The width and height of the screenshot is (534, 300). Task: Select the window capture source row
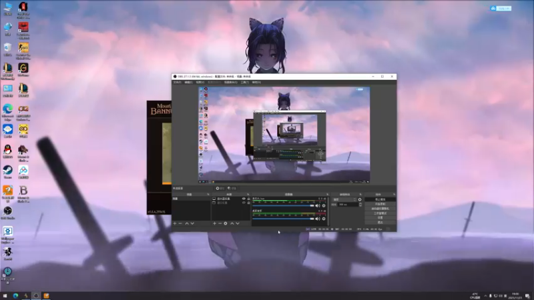click(231, 203)
